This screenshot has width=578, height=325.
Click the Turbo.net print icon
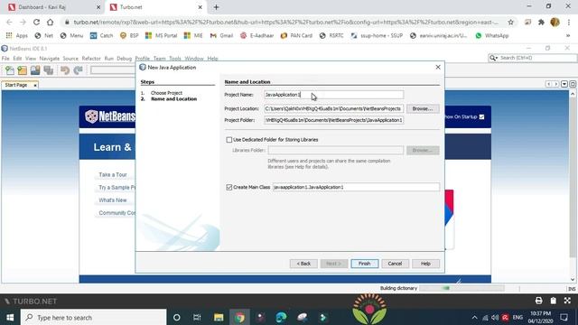[x=538, y=301]
